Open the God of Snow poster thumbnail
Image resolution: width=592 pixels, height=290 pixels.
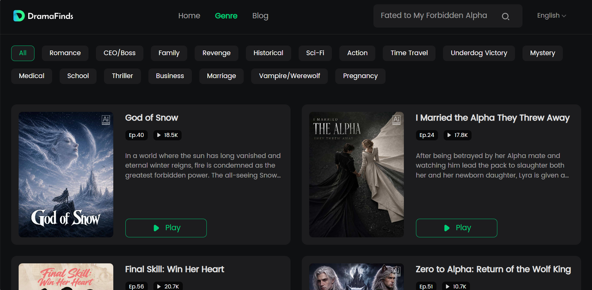click(66, 174)
